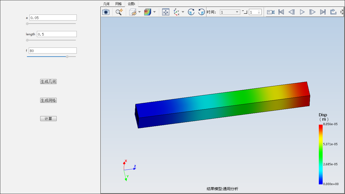
Task: Click the 0.000e+00 legend minimum value
Action: 331,184
